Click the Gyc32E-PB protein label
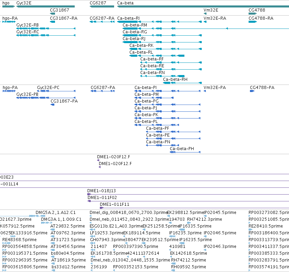 tap(27, 94)
